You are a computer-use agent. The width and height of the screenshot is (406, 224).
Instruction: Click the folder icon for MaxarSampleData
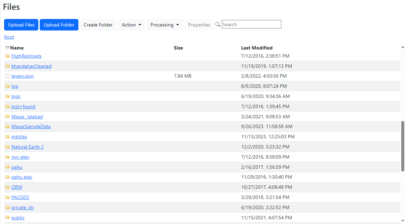(7, 126)
